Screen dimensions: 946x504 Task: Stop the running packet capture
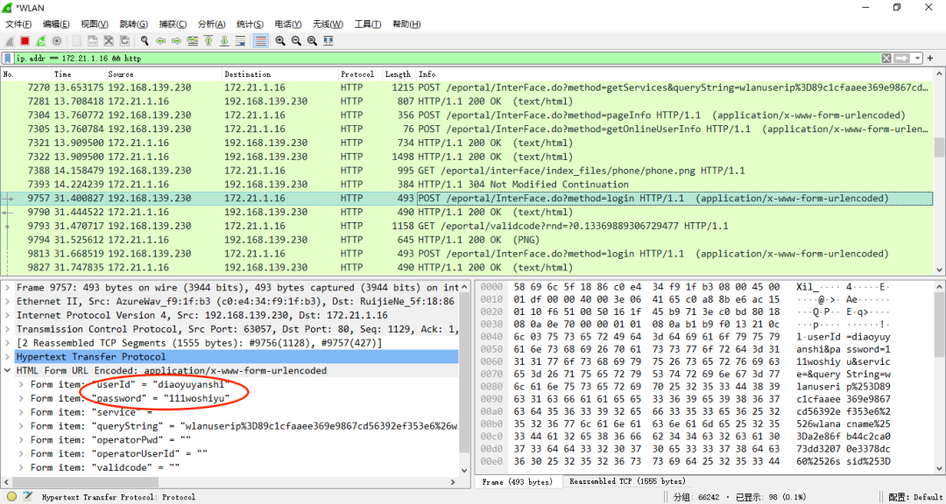(x=25, y=41)
